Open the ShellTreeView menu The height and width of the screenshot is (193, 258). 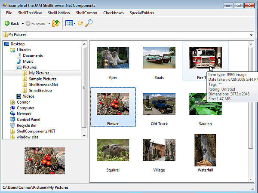tap(30, 13)
